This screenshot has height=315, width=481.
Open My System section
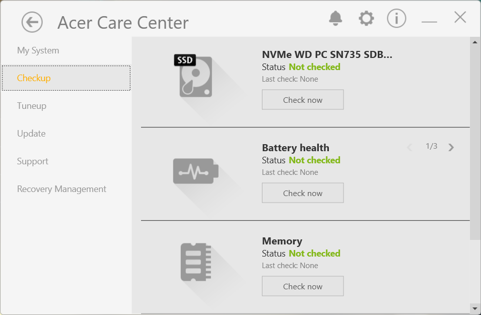tap(38, 50)
